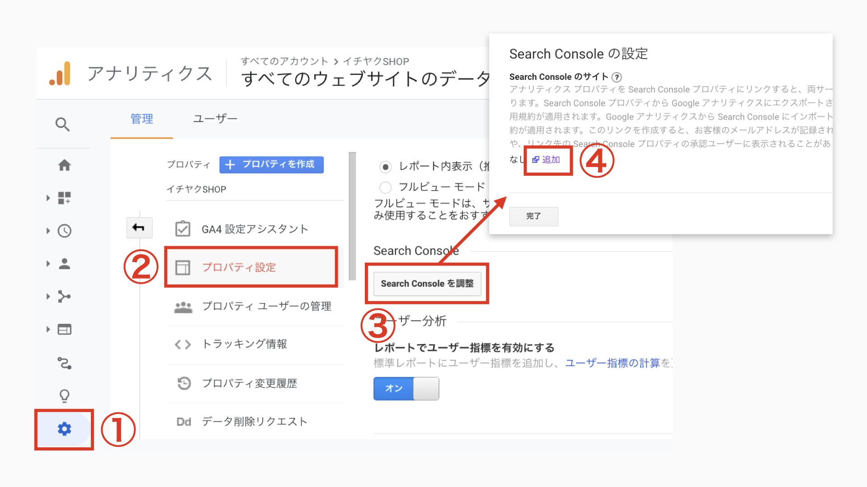Click the イチヤクSHOP breadcrumb
The width and height of the screenshot is (867, 487).
tap(376, 61)
